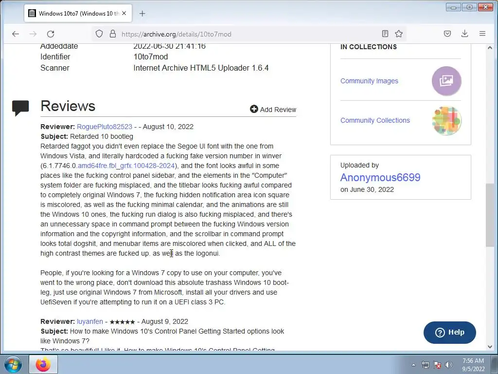Open the tracking protection shield icon
This screenshot has height=374, width=498.
(x=99, y=34)
